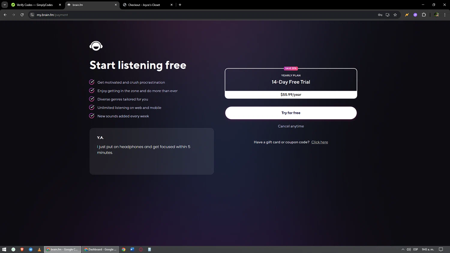Click the brain.fm headphone logo
The width and height of the screenshot is (450, 253).
coord(96,46)
